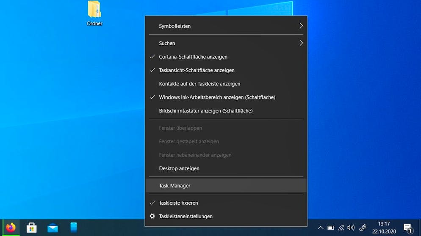Open the Wi-Fi network icon
The image size is (421, 236).
[341, 228]
